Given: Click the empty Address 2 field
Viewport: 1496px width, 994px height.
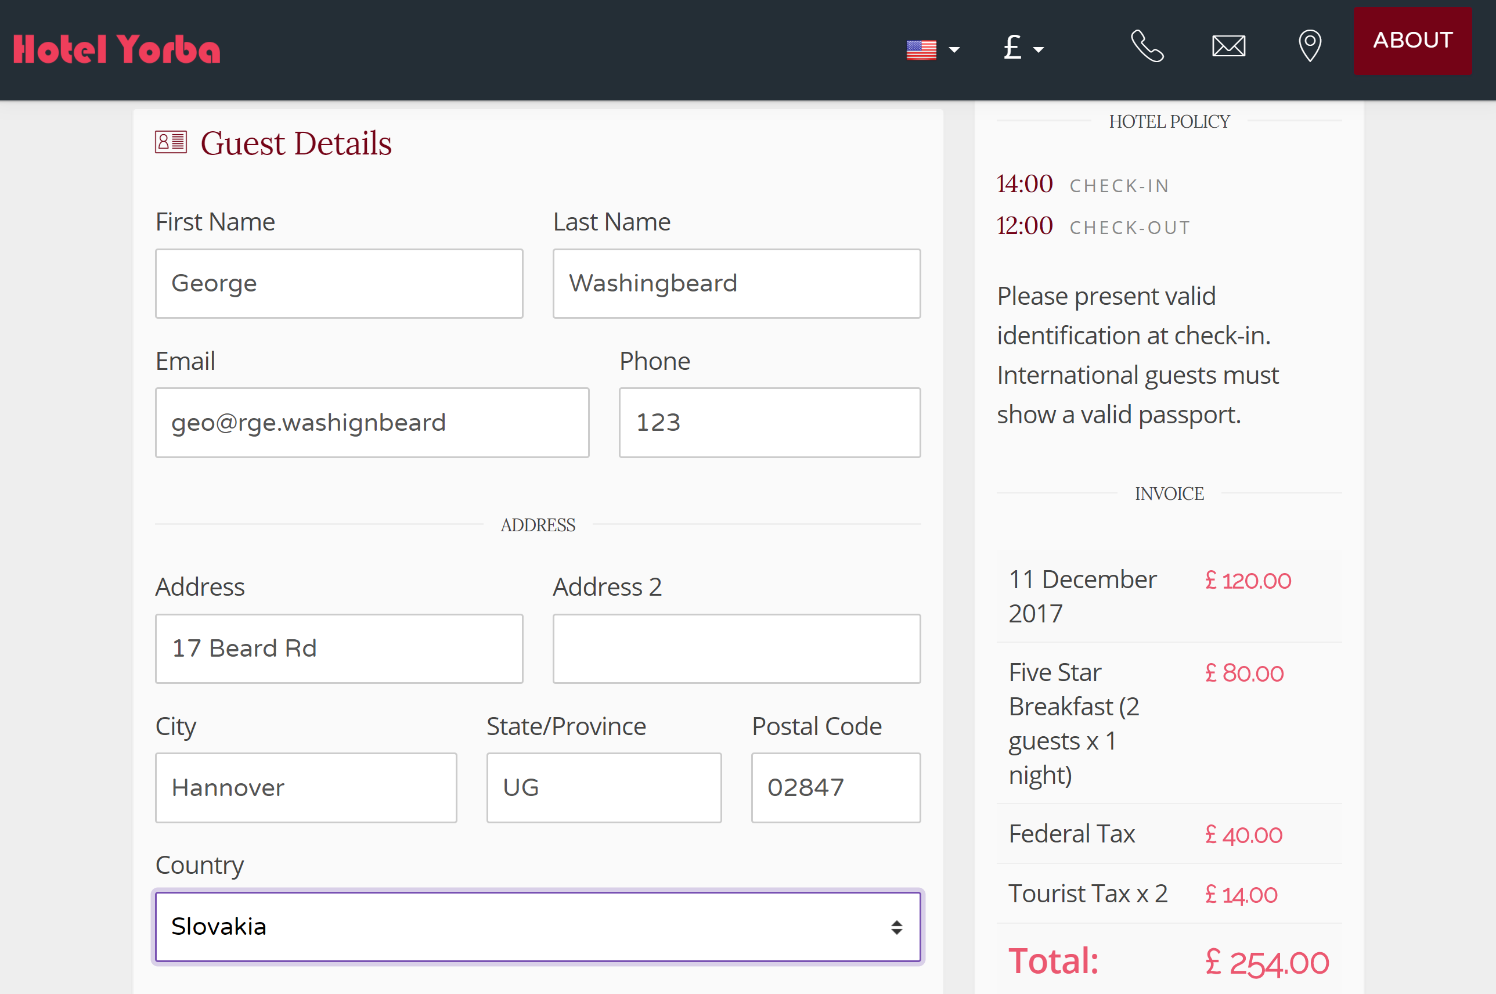Looking at the screenshot, I should point(736,649).
